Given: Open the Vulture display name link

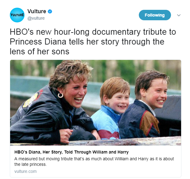Looking at the screenshot, I should pos(37,11).
